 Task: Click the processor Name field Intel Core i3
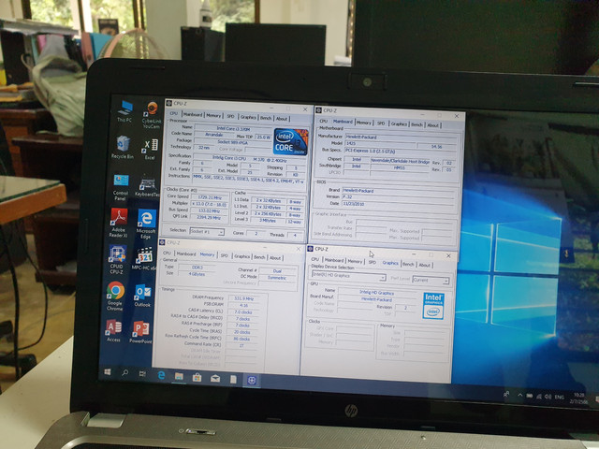pos(233,128)
